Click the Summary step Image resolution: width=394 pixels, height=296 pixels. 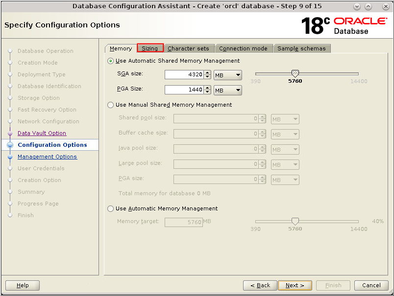point(31,192)
